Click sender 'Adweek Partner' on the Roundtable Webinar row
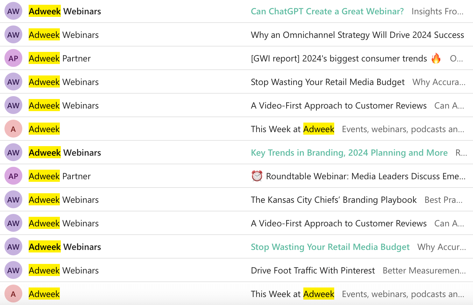Screen dimensions: 473x305 (60, 176)
